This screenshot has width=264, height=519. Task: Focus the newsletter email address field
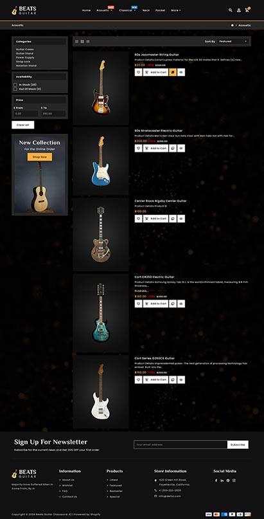tap(180, 444)
